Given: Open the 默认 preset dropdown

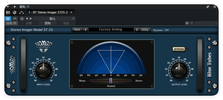Looking at the screenshot, I should [x=54, y=19].
